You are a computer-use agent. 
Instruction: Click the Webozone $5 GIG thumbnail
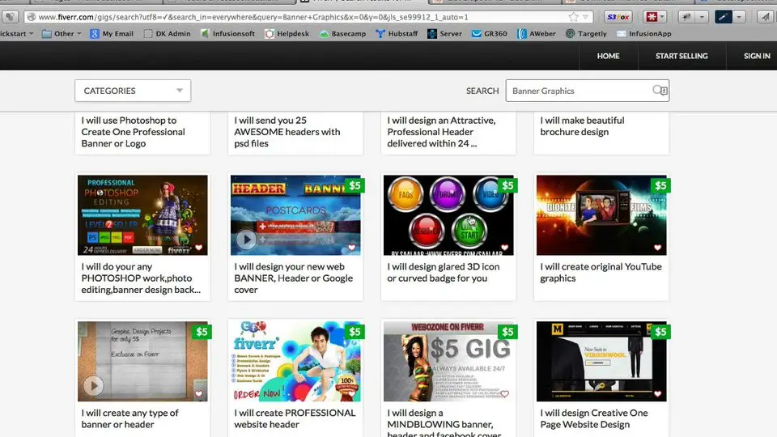448,361
